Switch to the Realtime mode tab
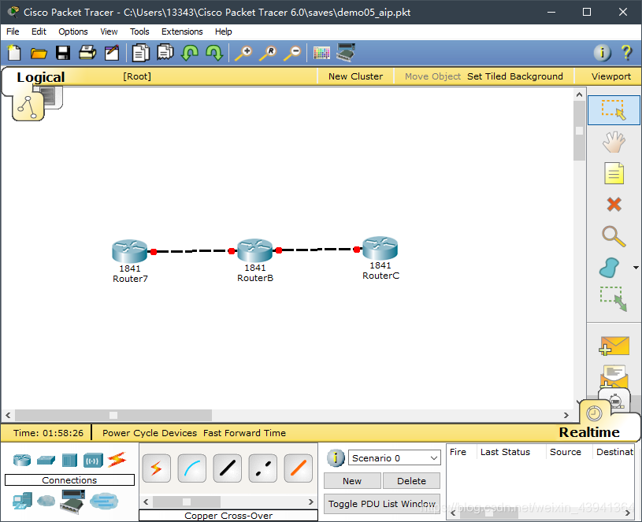This screenshot has height=522, width=642. coord(589,432)
